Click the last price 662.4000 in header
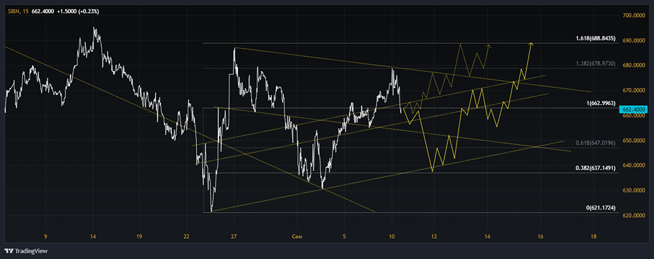This screenshot has width=654, height=259. [43, 12]
